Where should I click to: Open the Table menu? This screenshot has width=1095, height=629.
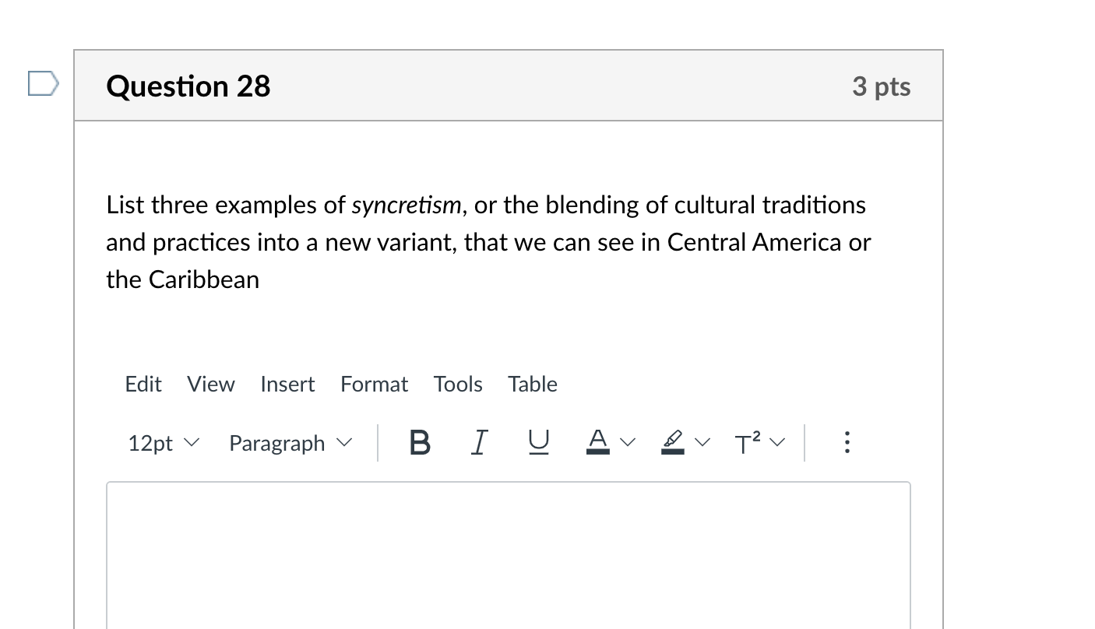click(x=532, y=384)
